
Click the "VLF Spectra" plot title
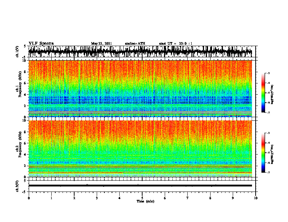tap(41, 44)
